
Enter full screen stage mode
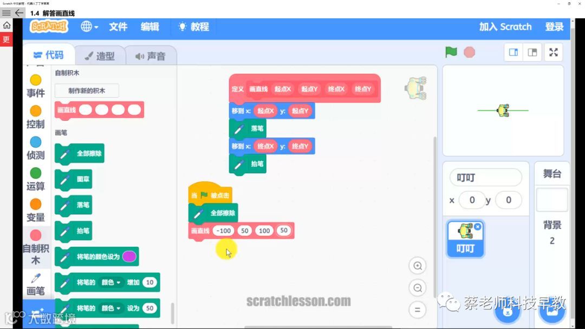point(553,52)
